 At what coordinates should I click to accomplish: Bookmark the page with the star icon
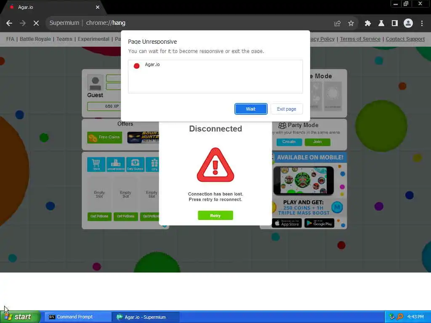351,24
